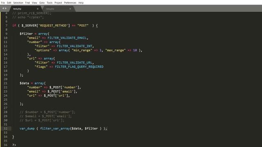
Task: Click the commented echo line 5
Action: [x=28, y=17]
